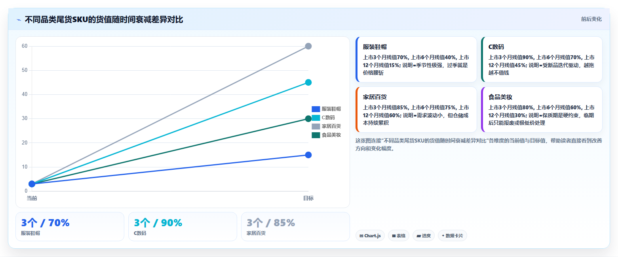Click the y-axis label 10

point(25,167)
